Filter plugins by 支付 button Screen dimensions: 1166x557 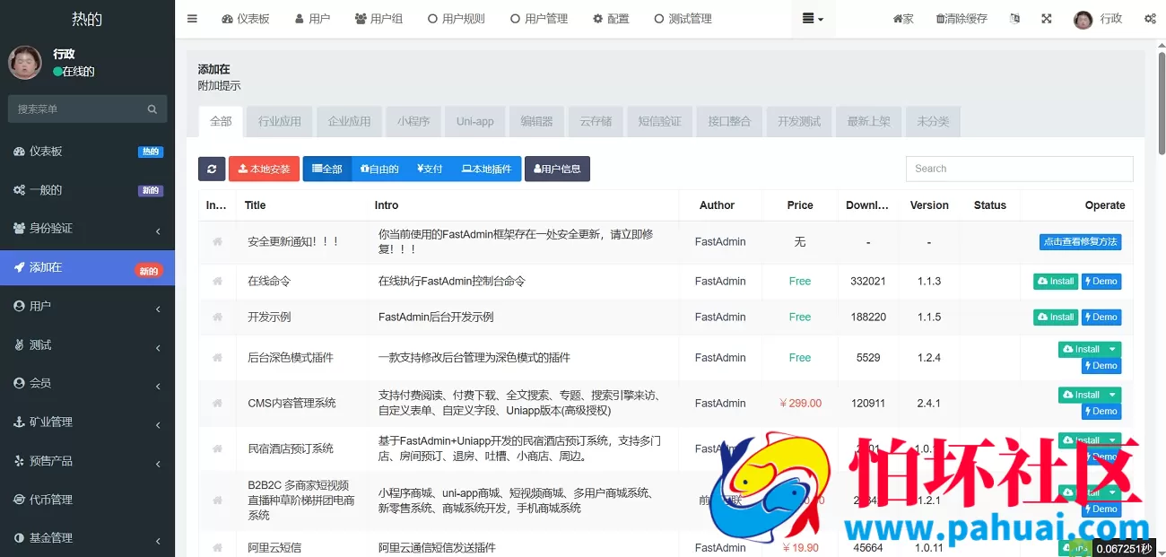click(430, 169)
